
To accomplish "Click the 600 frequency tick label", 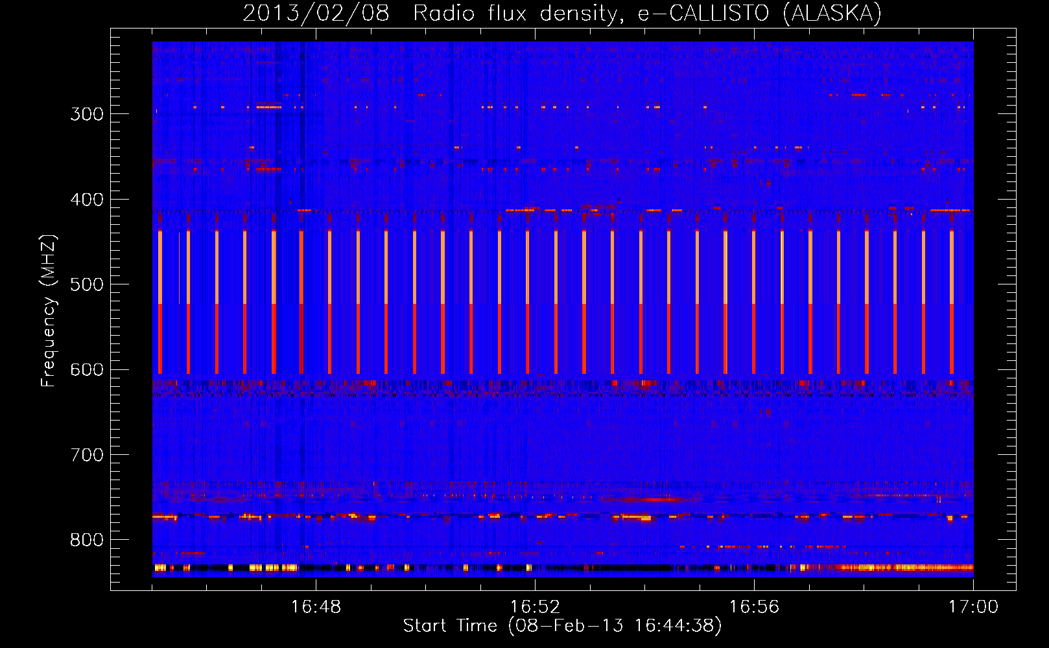I will (87, 369).
